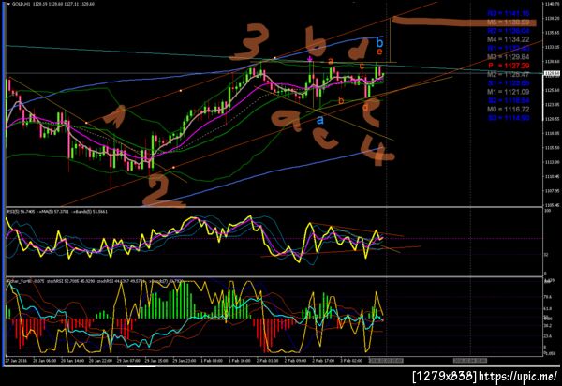The image size is (562, 386).
Task: Click the 29 Jan 23:00 time axis label
Action: [x=185, y=360]
